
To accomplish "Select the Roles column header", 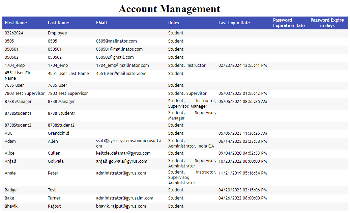I will (x=174, y=23).
